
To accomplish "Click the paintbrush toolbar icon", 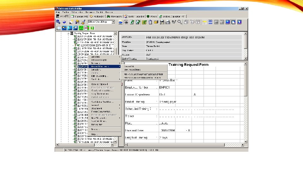I will (83, 22).
